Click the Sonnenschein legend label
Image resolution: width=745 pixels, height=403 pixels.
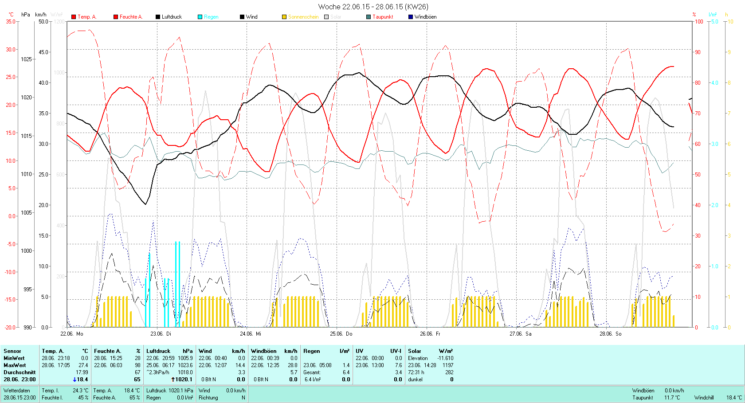click(303, 17)
